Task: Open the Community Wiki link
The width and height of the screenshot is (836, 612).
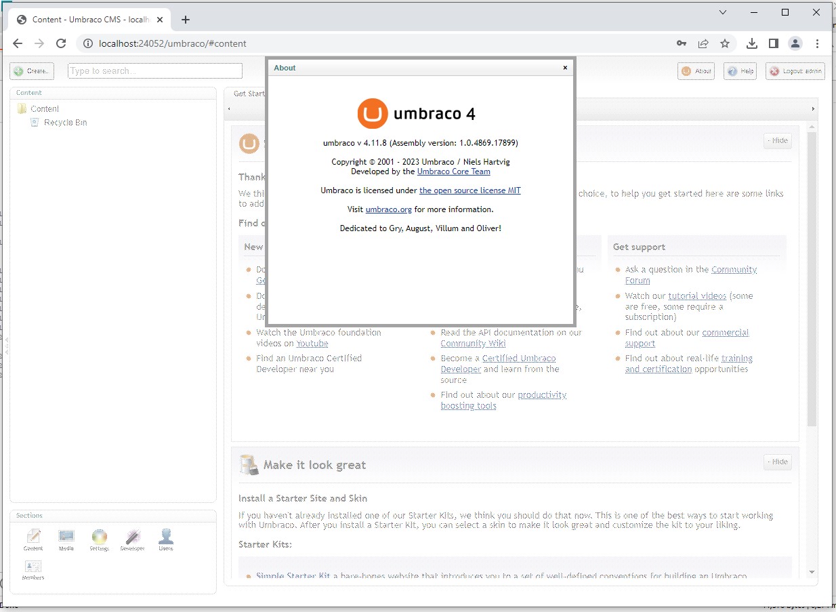Action: click(x=473, y=344)
